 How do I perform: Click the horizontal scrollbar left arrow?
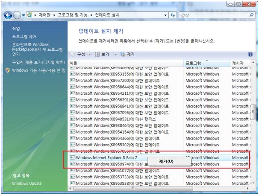(x=71, y=188)
